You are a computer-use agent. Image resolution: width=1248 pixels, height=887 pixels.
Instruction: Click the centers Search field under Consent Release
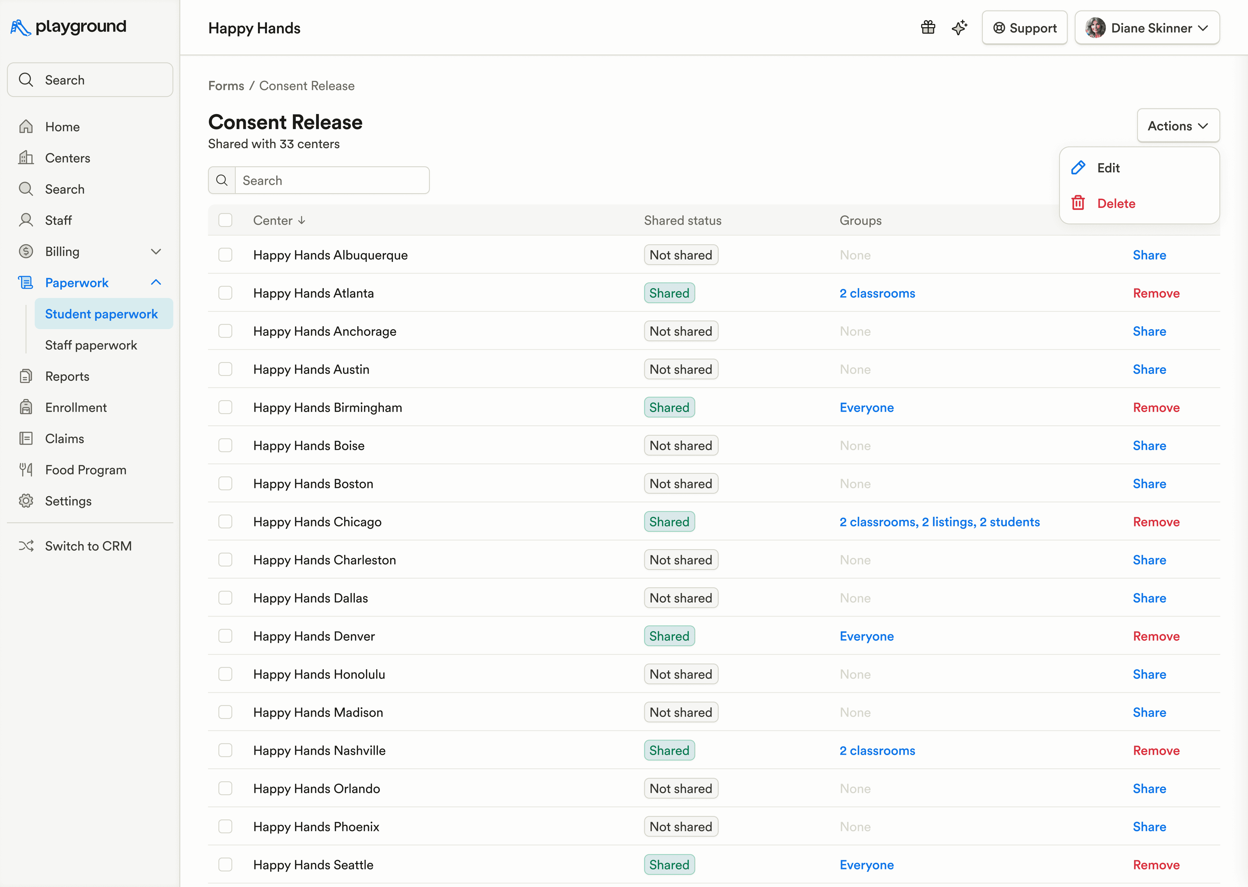pos(332,180)
